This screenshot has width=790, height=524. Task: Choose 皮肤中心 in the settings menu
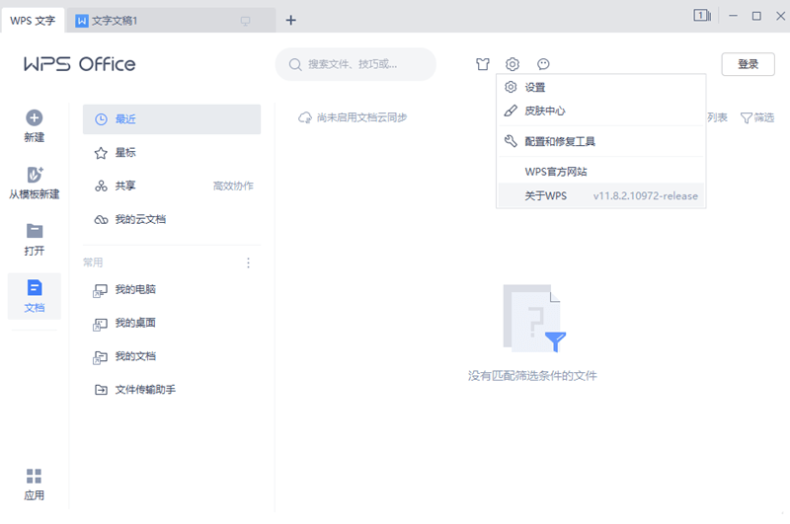(545, 112)
